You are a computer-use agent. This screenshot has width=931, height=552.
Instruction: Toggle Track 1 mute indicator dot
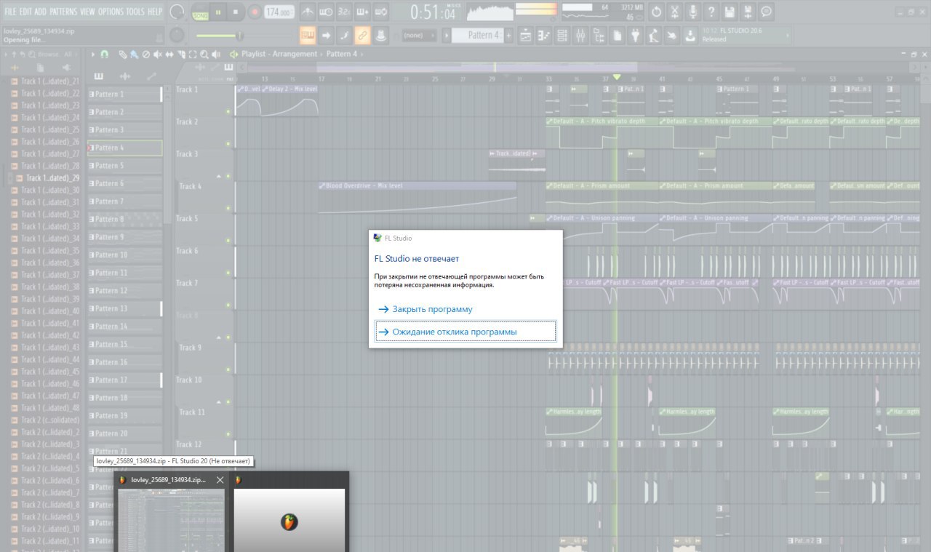(x=228, y=111)
